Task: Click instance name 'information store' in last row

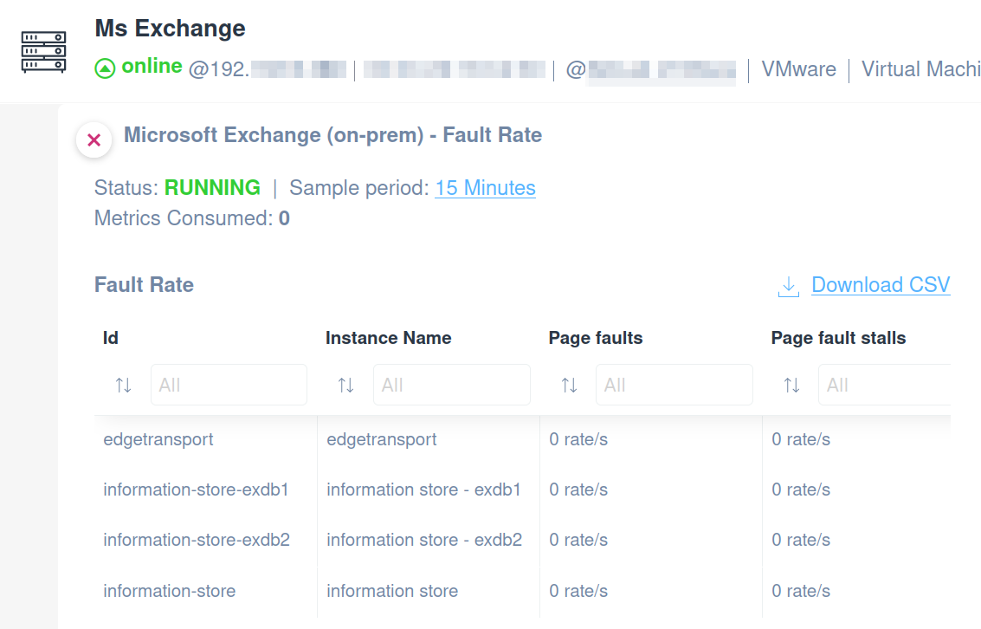Action: point(392,591)
